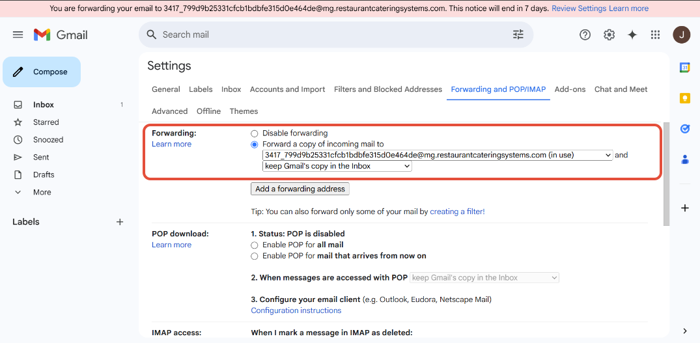Switch to Inbox settings tab
700x343 pixels.
pyautogui.click(x=231, y=89)
